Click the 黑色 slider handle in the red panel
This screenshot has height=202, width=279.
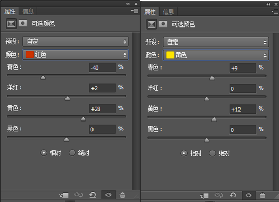tap(67, 140)
